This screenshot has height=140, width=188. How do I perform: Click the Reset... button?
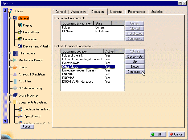point(27,127)
